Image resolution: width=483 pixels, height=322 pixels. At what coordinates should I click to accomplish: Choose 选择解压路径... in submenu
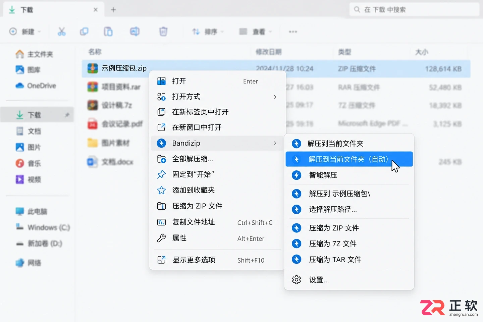tap(349, 209)
